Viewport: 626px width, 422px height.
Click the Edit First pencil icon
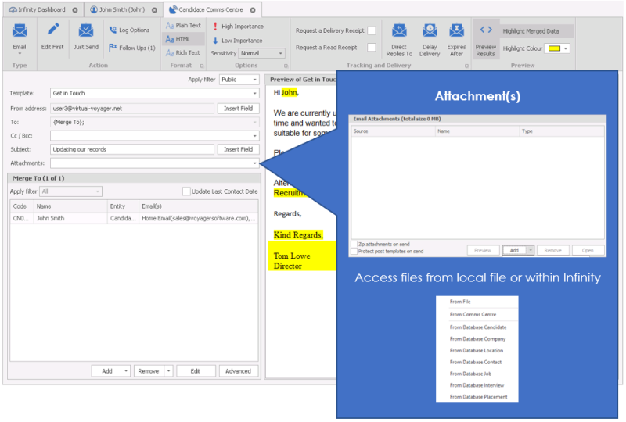pyautogui.click(x=53, y=31)
